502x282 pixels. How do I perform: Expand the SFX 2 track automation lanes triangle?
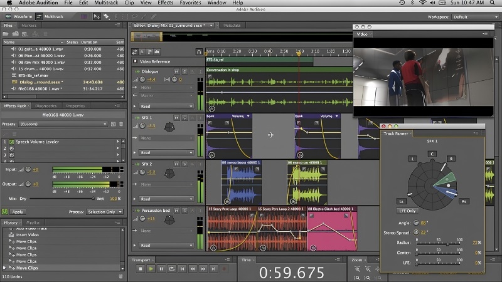(135, 199)
